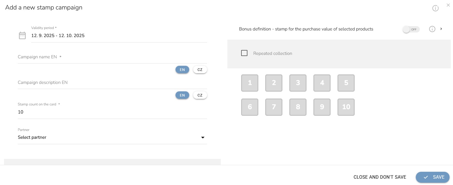Click Close and Don't Save

pyautogui.click(x=380, y=177)
